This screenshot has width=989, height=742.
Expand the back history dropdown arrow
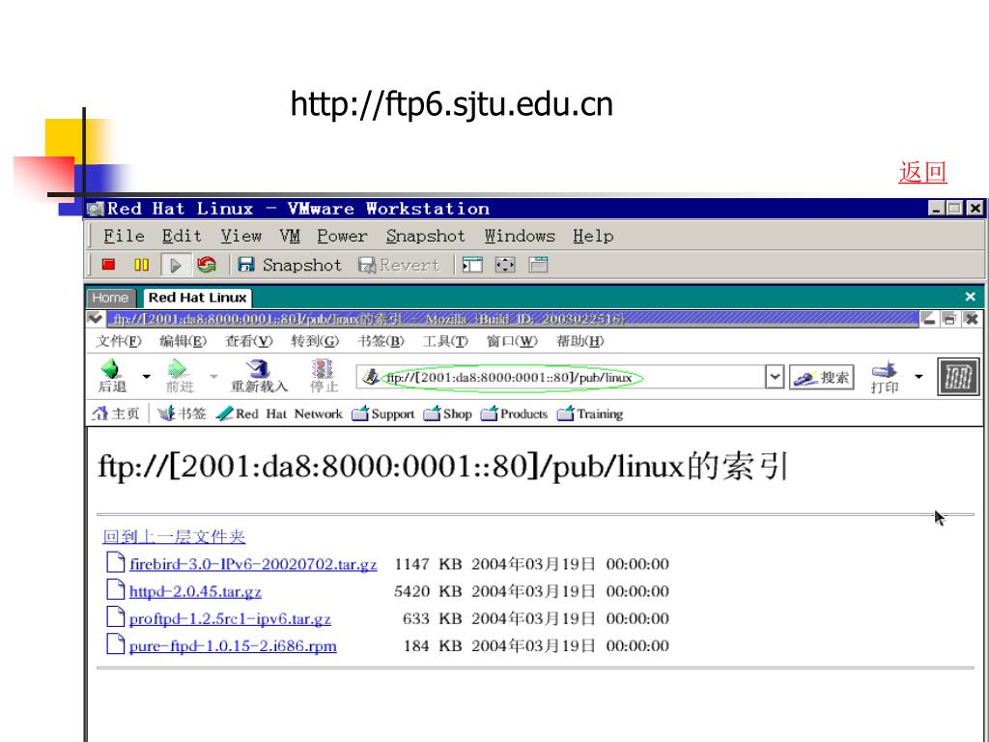pyautogui.click(x=147, y=377)
